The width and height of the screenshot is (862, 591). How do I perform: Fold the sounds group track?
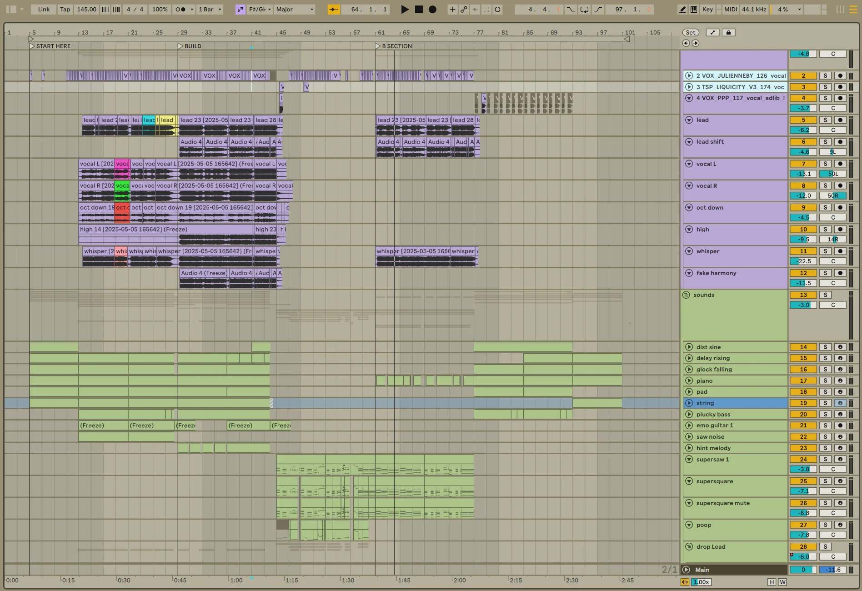(686, 295)
